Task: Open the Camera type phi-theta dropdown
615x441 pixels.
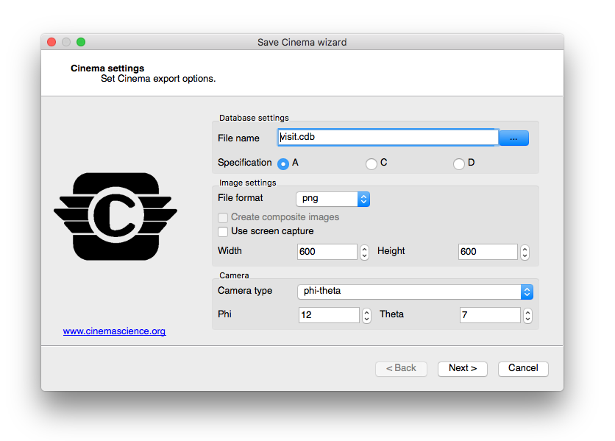Action: point(415,292)
